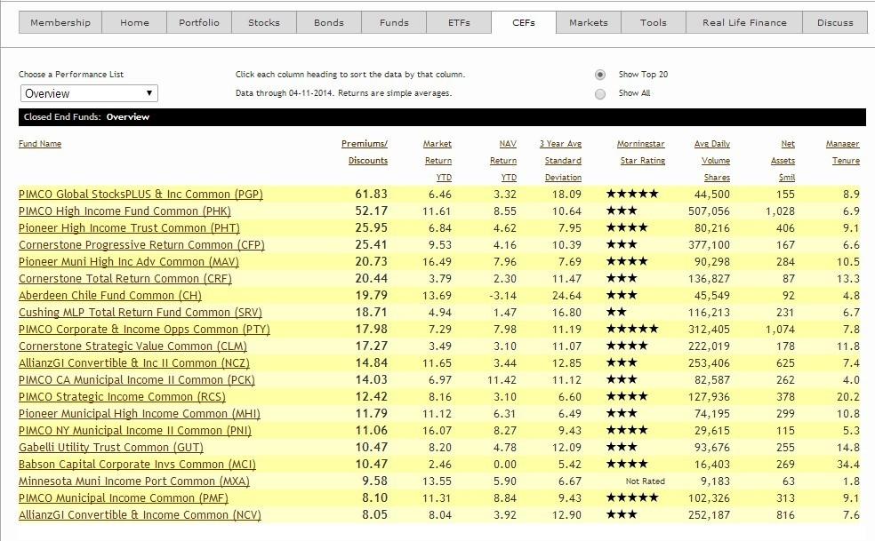Viewport: 875px width, 541px height.
Task: Sort by Manager Tenure heading
Action: point(843,152)
